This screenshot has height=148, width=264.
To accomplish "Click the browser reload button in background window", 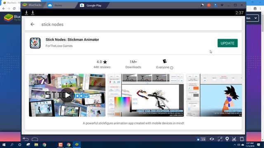I will [14, 9].
